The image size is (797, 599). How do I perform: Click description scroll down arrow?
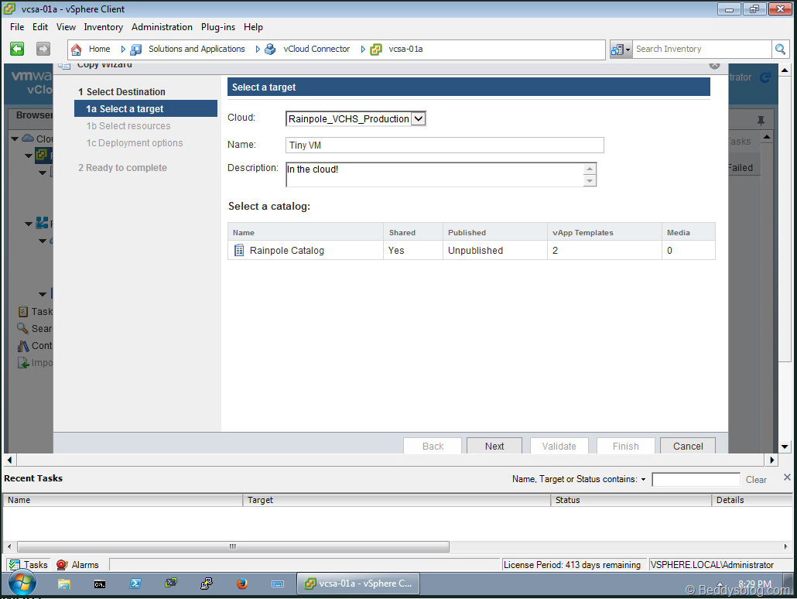coord(590,181)
